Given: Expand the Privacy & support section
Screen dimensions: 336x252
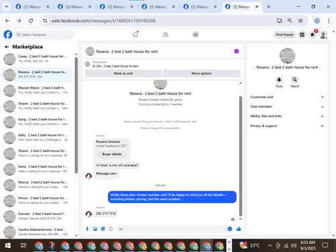Looking at the screenshot, I should click(287, 126).
